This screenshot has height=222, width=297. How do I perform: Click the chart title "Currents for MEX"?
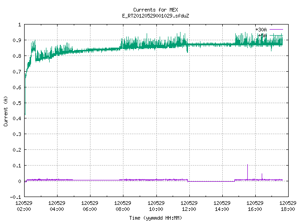tap(155, 10)
